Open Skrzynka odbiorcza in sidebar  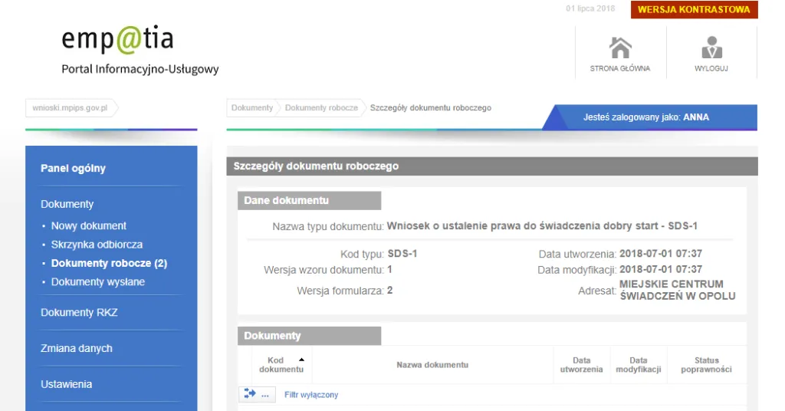[x=97, y=245]
